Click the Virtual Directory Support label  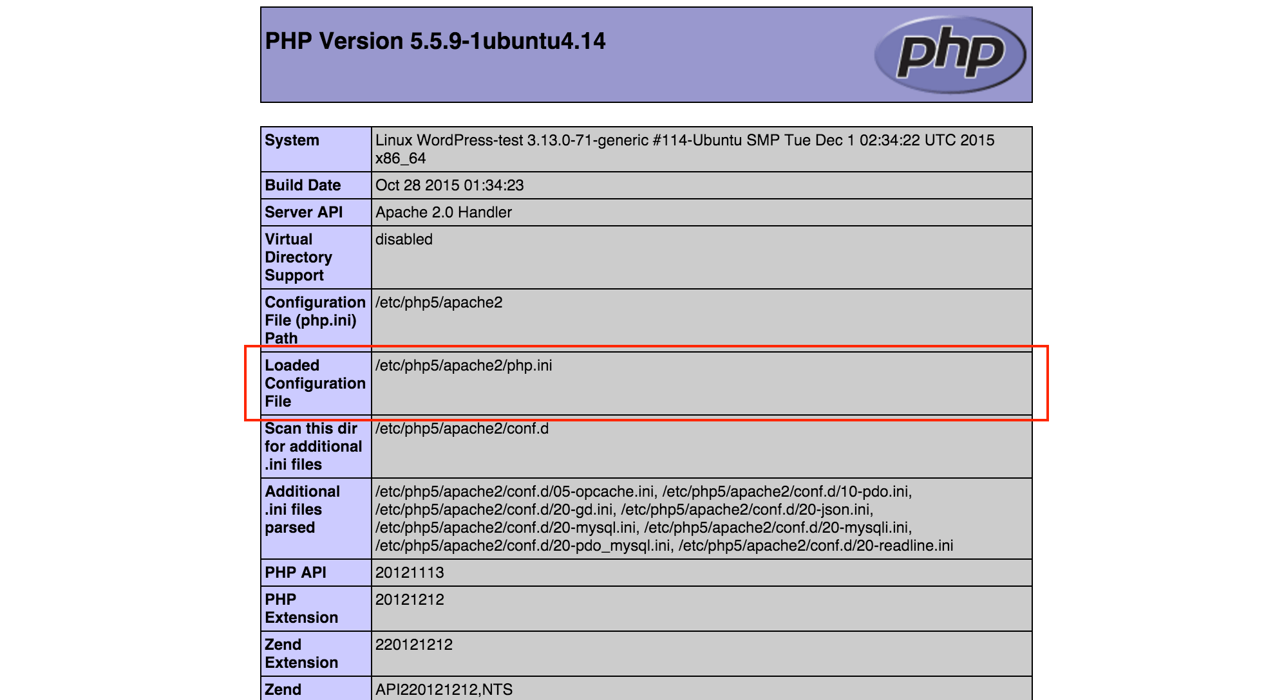[298, 257]
